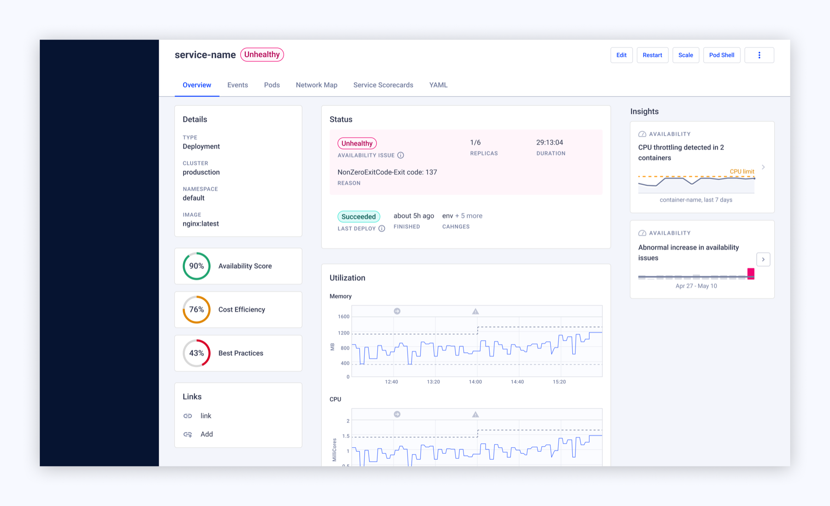Click Add in the Links card
This screenshot has width=830, height=506.
tap(207, 434)
